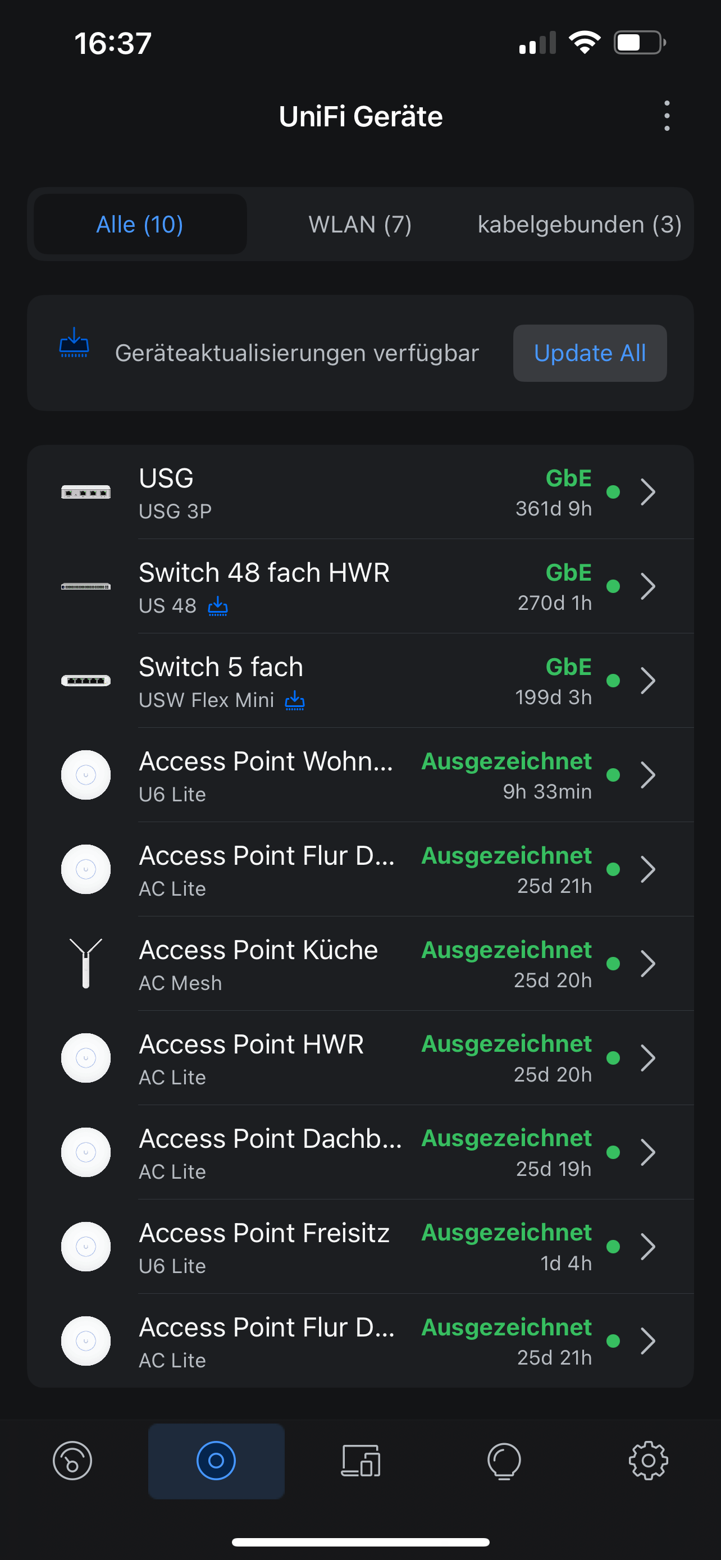Expand Switch 48 fach HWR chevron
This screenshot has height=1560, width=721.
pos(648,586)
